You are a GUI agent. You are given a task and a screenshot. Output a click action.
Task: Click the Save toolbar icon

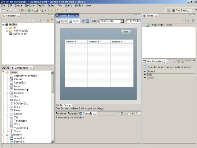[11, 10]
